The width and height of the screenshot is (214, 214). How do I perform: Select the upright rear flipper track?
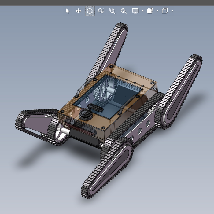tap(108, 53)
